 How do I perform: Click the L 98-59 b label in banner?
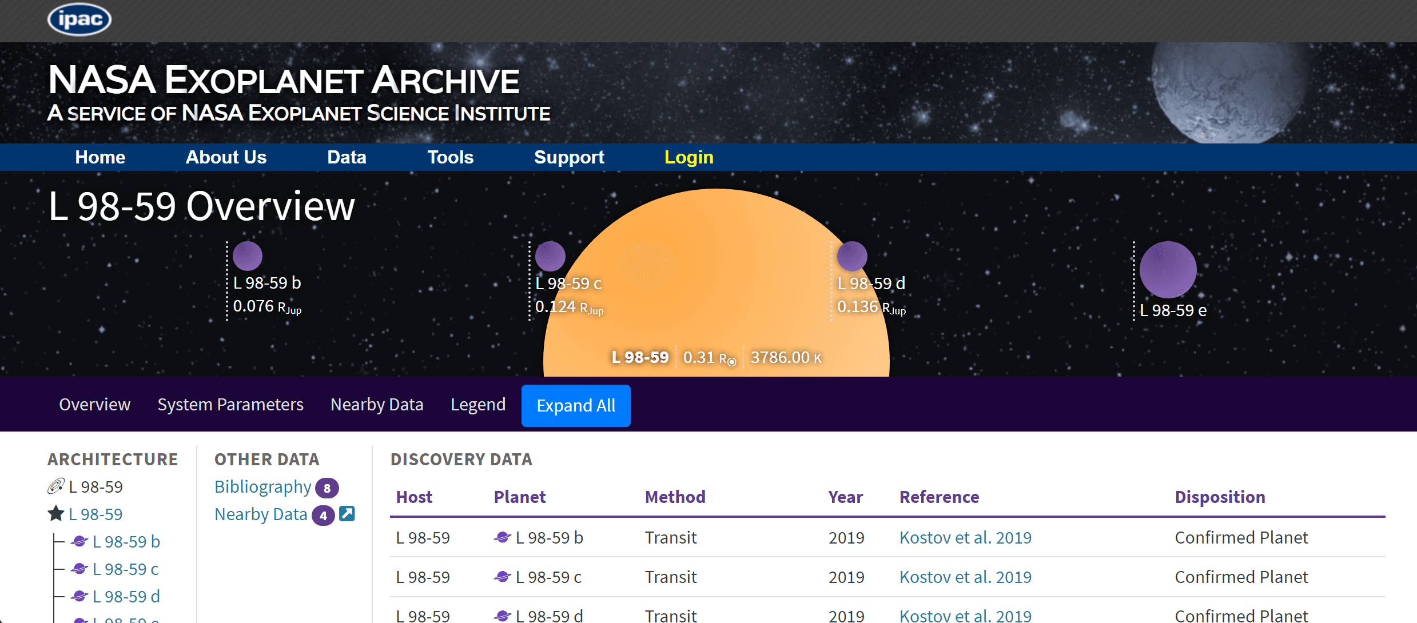pyautogui.click(x=267, y=282)
